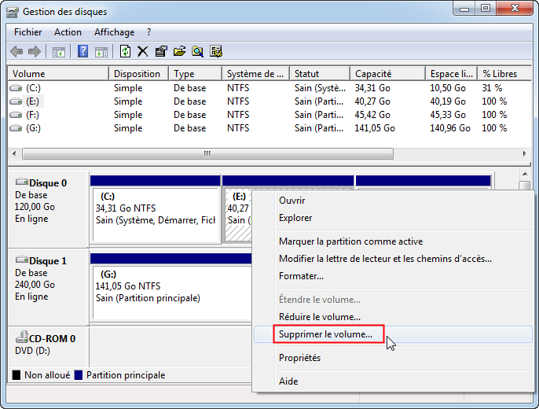Click the Sain (Systè... status cell
The width and height of the screenshot is (539, 409).
(320, 88)
